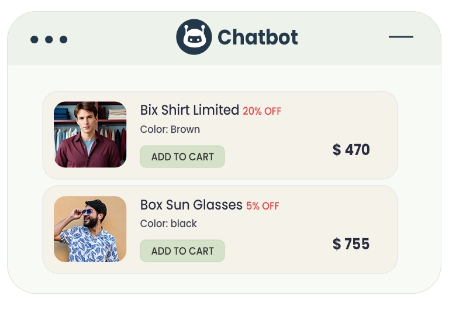Click the Chatbot title text
Image resolution: width=449 pixels, height=309 pixels.
click(x=258, y=37)
